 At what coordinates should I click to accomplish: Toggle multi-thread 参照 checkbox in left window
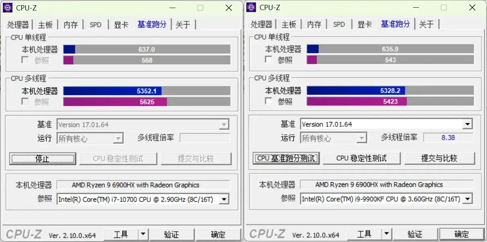coord(25,102)
